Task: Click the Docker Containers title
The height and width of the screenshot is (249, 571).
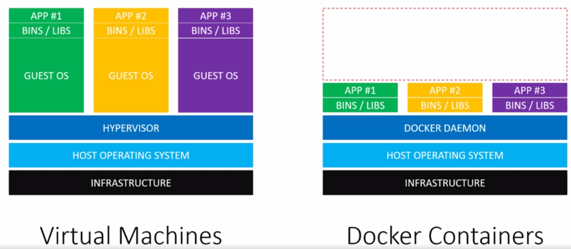Action: 445,235
